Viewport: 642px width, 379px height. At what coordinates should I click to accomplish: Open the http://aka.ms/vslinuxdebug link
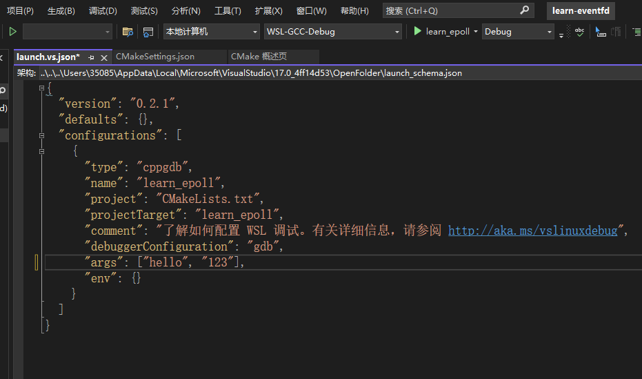pyautogui.click(x=532, y=231)
